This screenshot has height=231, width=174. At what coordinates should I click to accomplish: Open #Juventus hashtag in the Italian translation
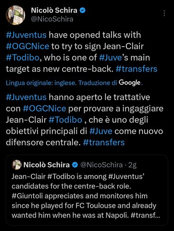[x=26, y=97]
